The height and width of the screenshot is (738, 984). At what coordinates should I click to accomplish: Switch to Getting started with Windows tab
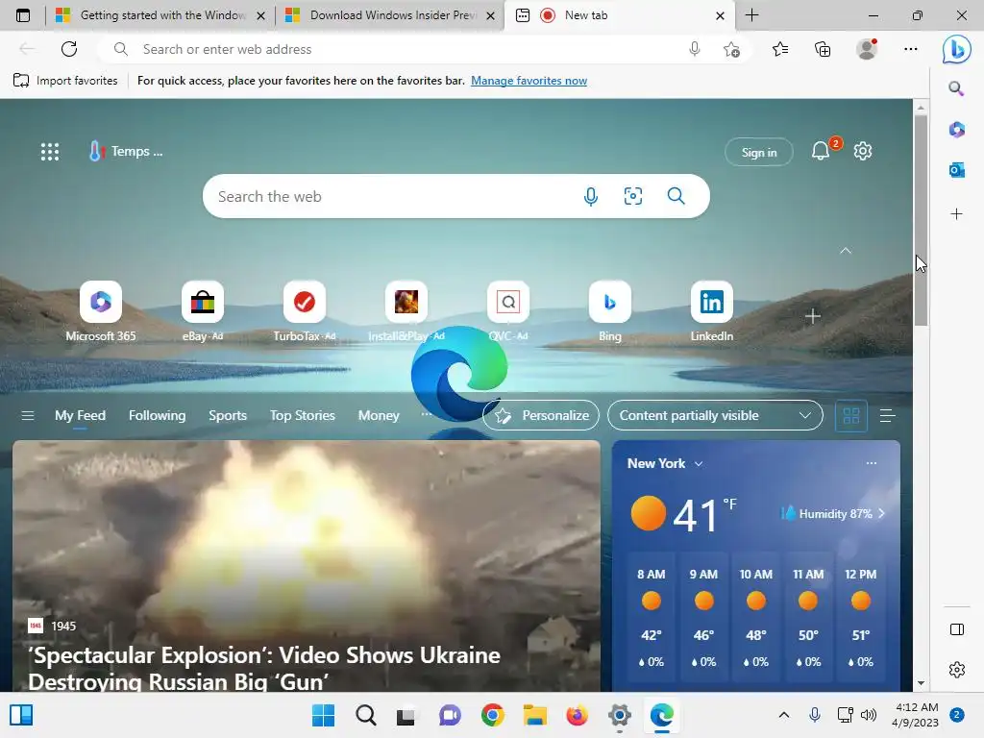[160, 15]
